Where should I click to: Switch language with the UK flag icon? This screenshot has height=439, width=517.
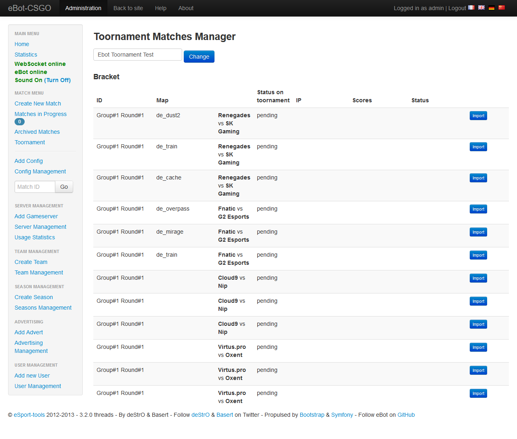(481, 8)
